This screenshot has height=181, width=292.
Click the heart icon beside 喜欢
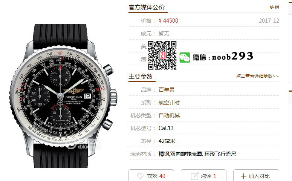[x=140, y=176]
